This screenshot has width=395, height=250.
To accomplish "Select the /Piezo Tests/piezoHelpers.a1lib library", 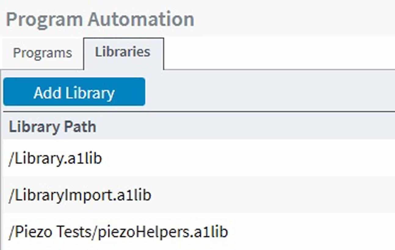I will tap(118, 232).
